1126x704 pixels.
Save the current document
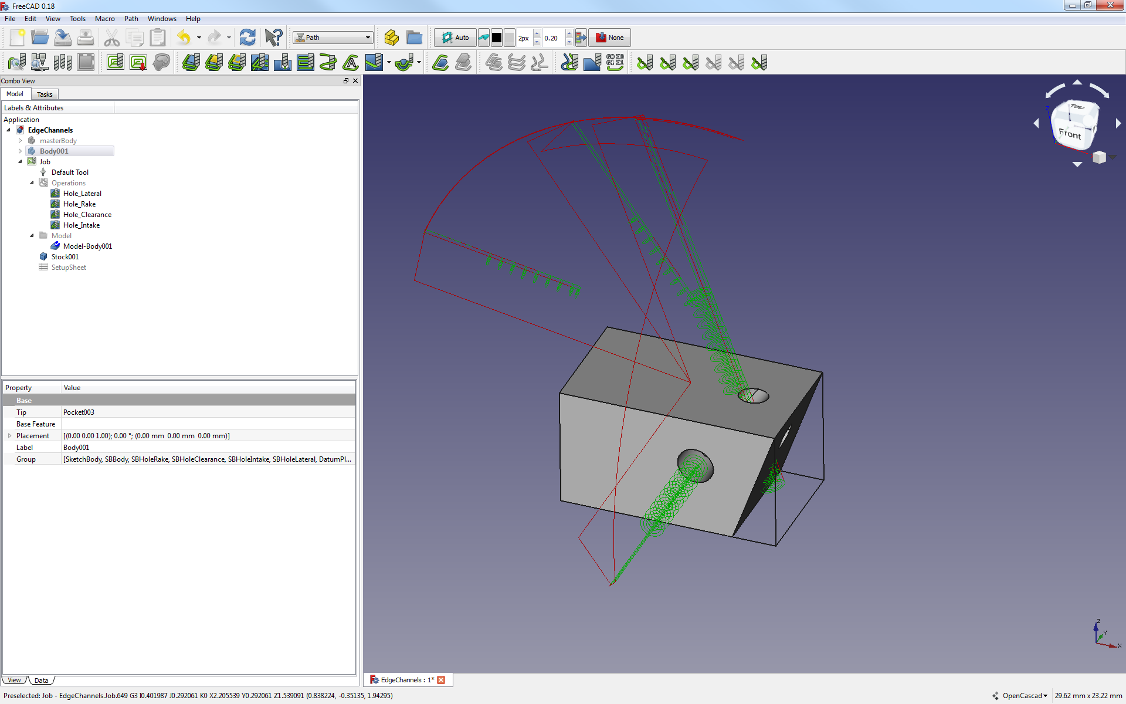[63, 38]
